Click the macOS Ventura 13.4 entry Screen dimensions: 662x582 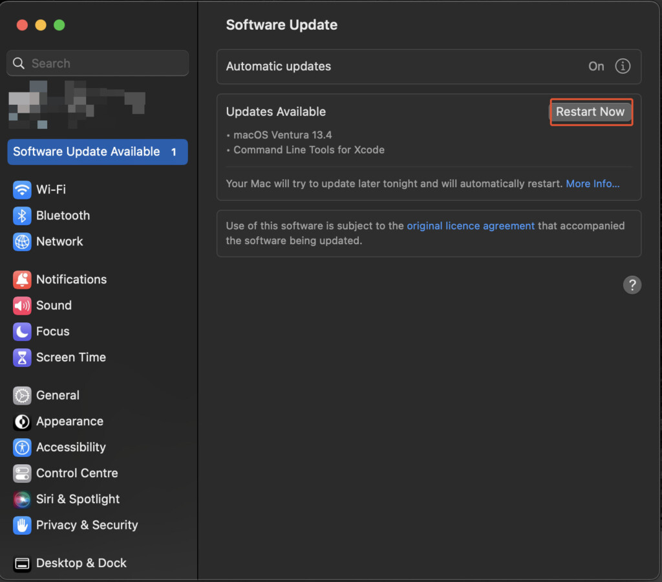(283, 135)
